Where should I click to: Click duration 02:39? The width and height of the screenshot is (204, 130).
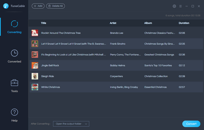point(182,76)
